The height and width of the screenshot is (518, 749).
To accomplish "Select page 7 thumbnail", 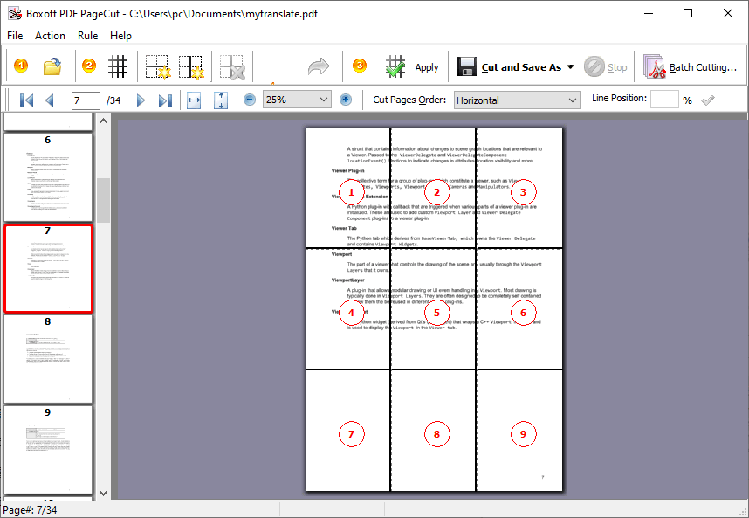I will 48,268.
